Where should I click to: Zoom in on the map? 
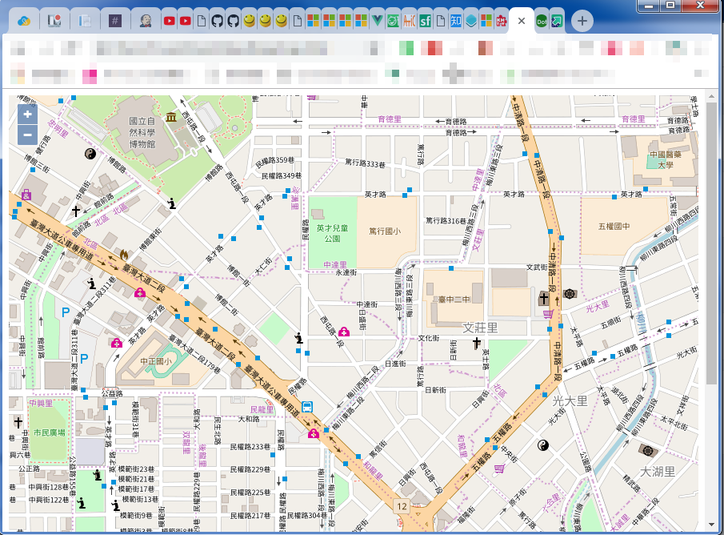click(x=27, y=115)
